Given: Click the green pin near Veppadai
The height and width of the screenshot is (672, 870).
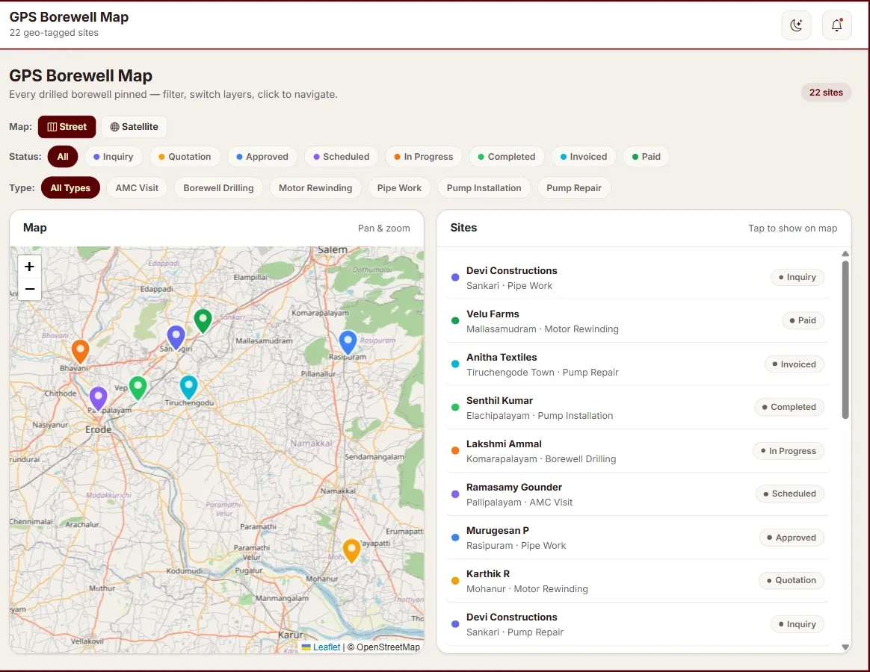Looking at the screenshot, I should click(x=138, y=388).
